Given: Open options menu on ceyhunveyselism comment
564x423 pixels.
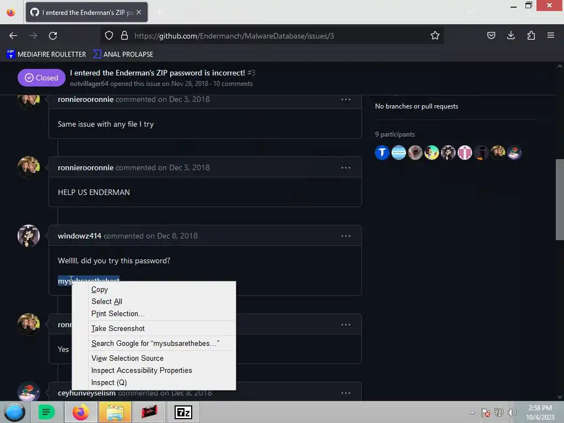Looking at the screenshot, I should tap(346, 393).
